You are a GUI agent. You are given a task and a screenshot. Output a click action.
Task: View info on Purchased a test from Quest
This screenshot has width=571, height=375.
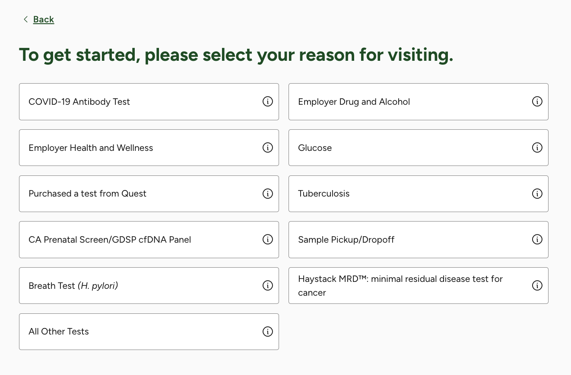tap(268, 194)
